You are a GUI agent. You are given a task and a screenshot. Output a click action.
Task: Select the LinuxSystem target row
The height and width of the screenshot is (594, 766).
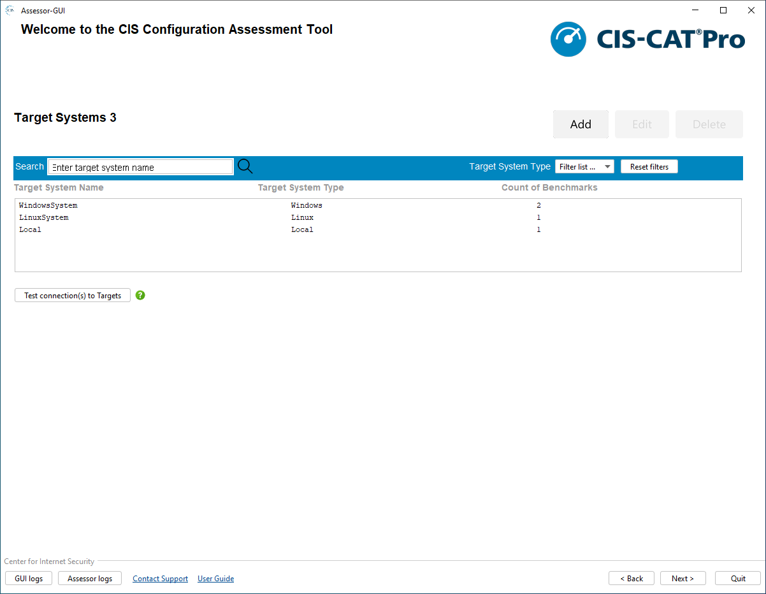point(44,217)
